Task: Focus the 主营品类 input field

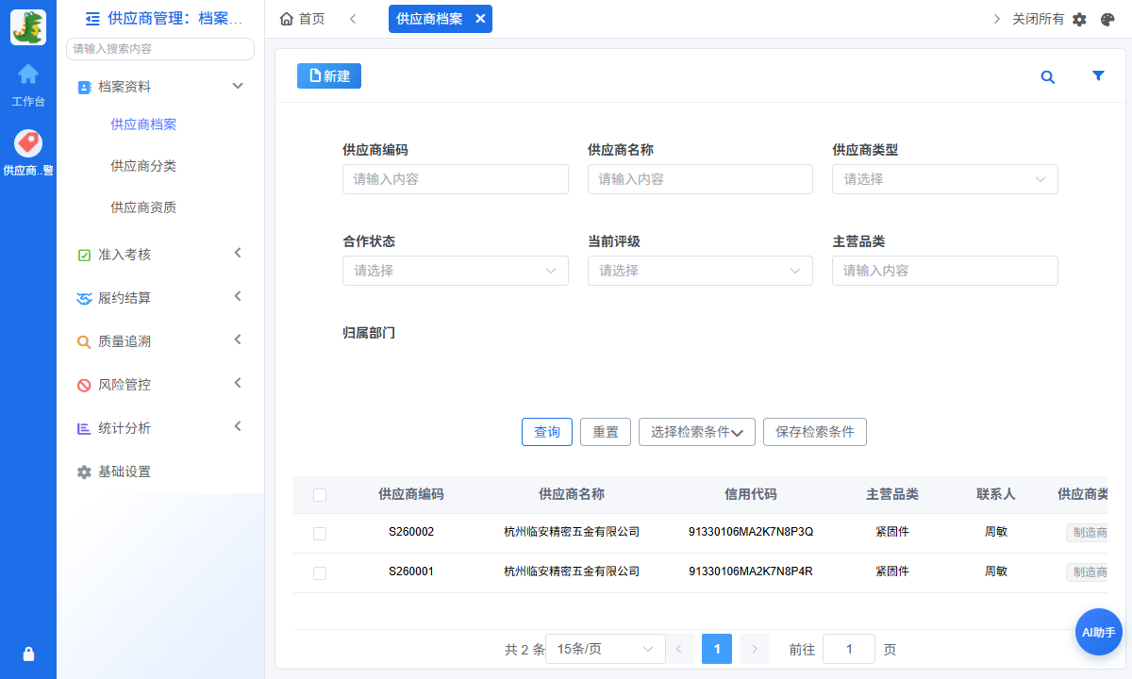Action: (x=945, y=271)
